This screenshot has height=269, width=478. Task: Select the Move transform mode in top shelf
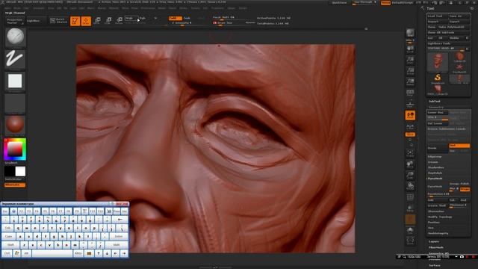(x=97, y=21)
